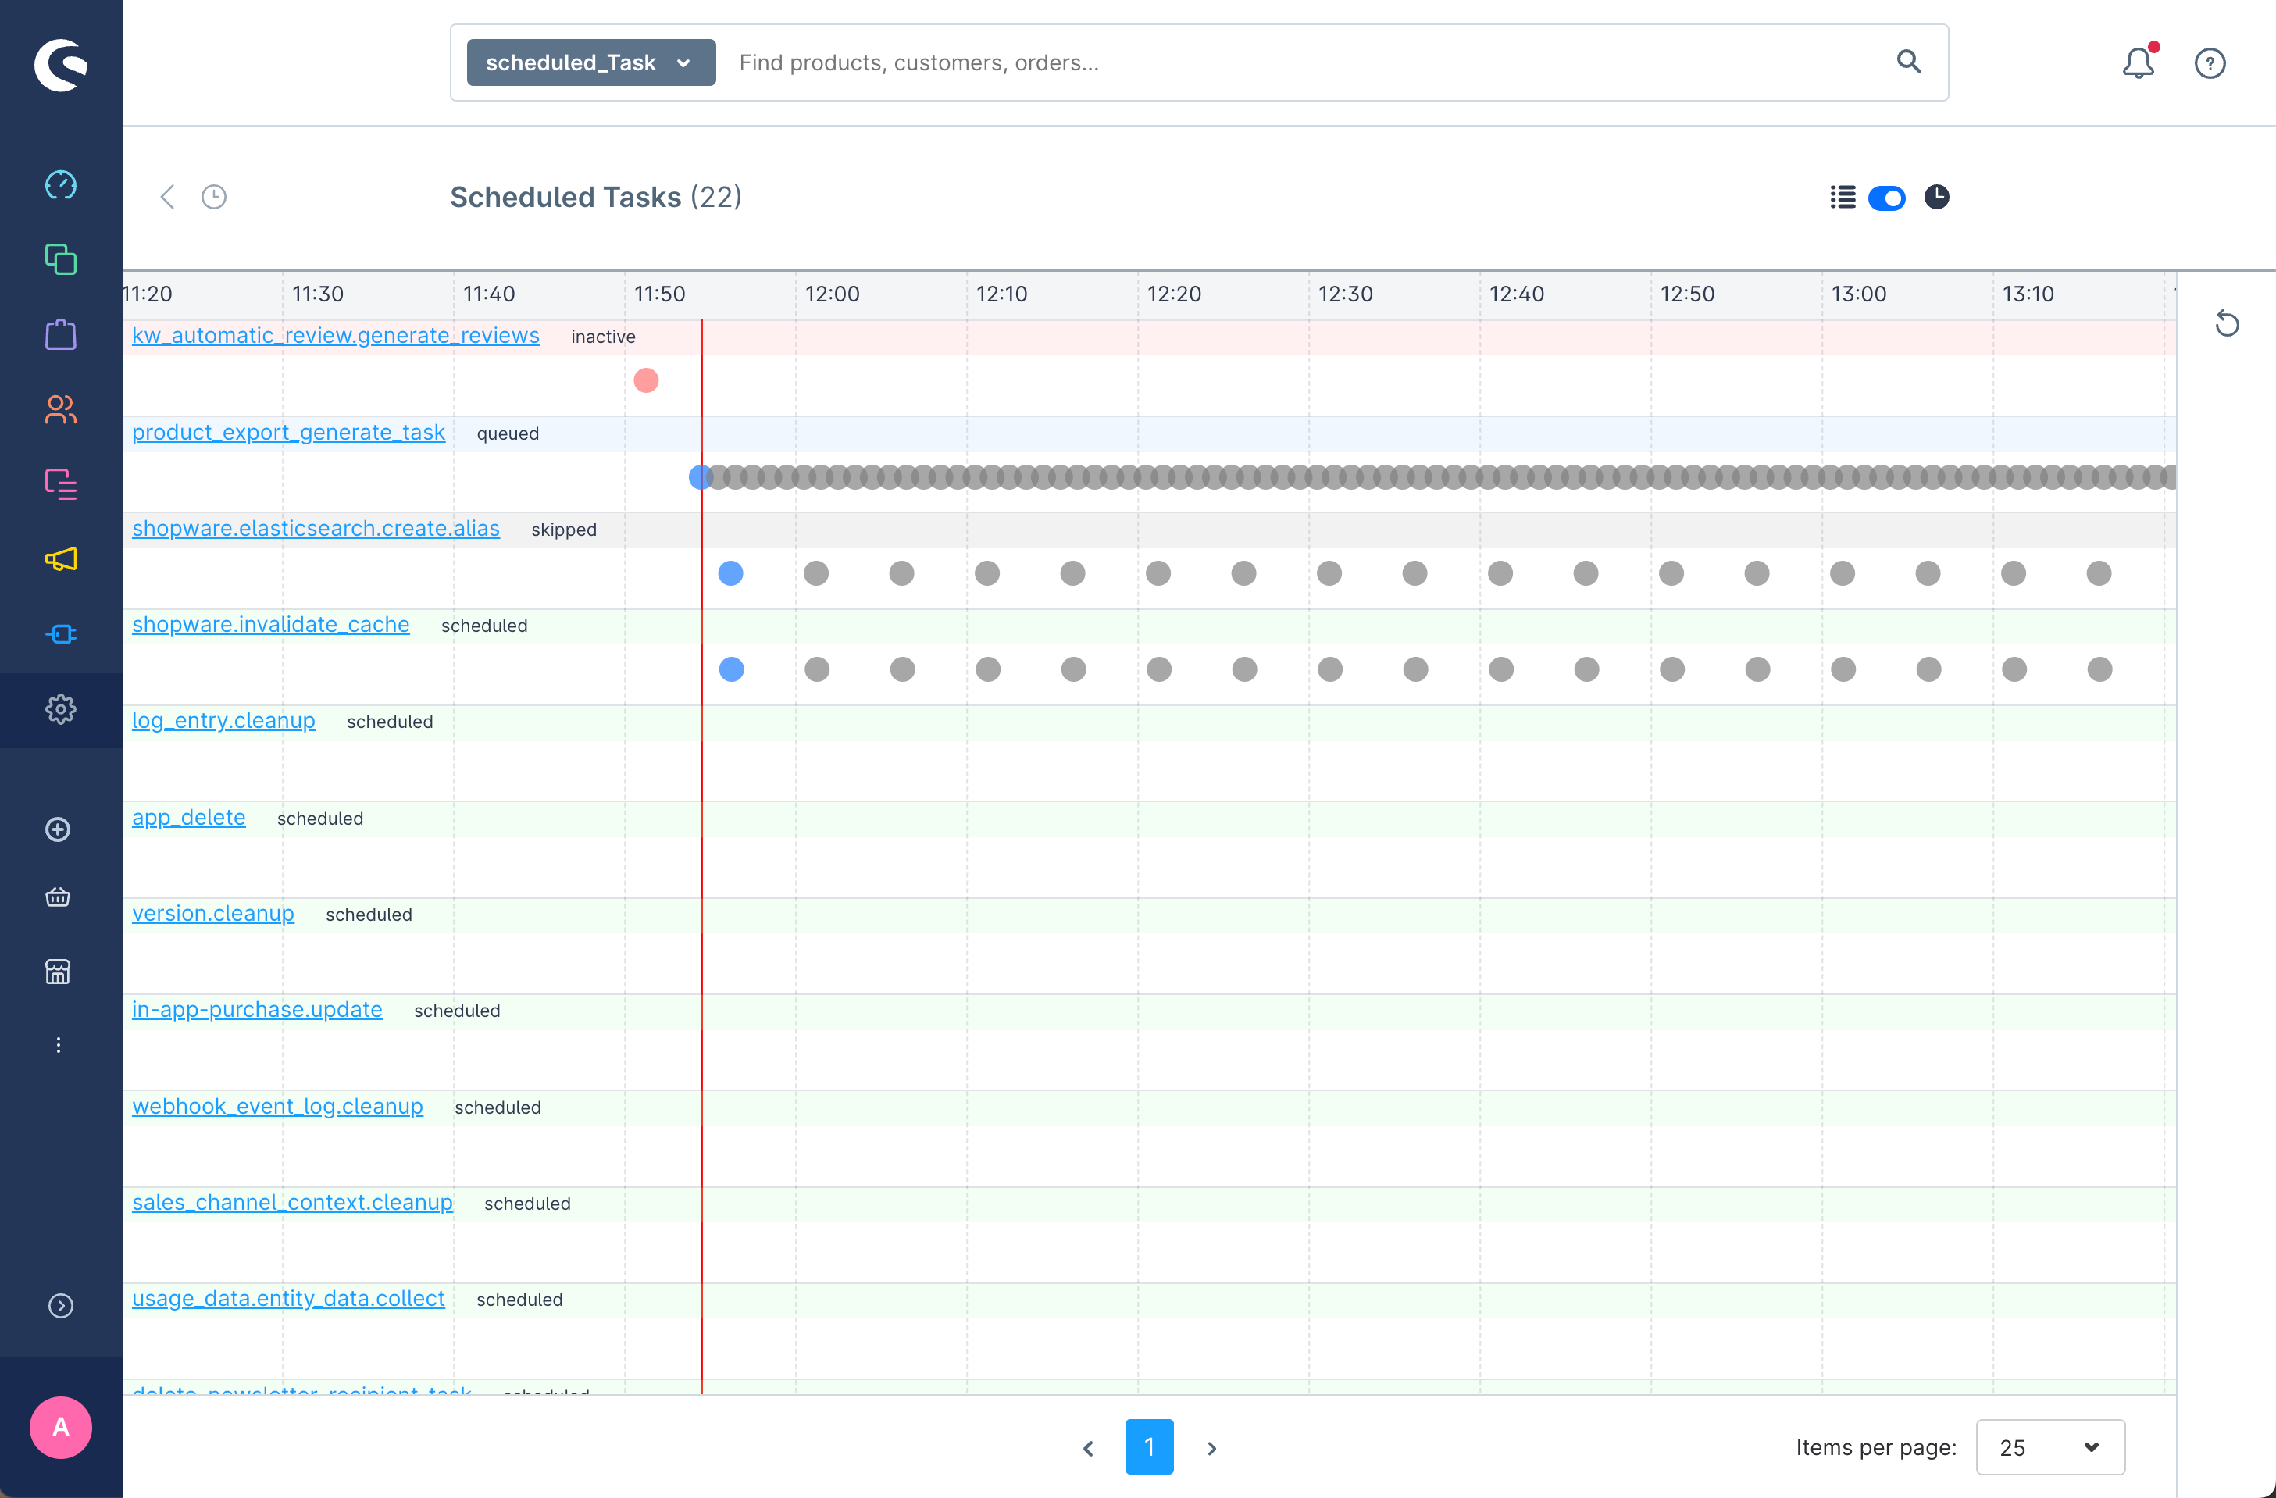The width and height of the screenshot is (2276, 1498).
Task: Switch to timeline clock view icon
Action: click(x=1936, y=197)
